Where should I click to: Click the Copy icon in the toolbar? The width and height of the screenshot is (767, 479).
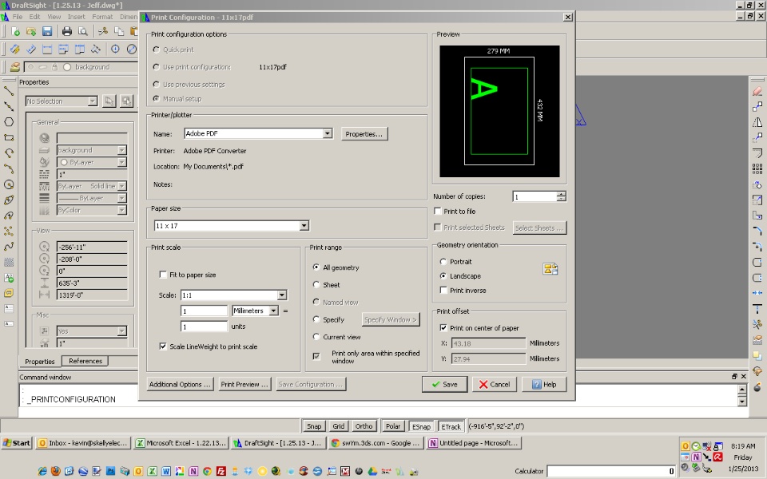pyautogui.click(x=119, y=32)
